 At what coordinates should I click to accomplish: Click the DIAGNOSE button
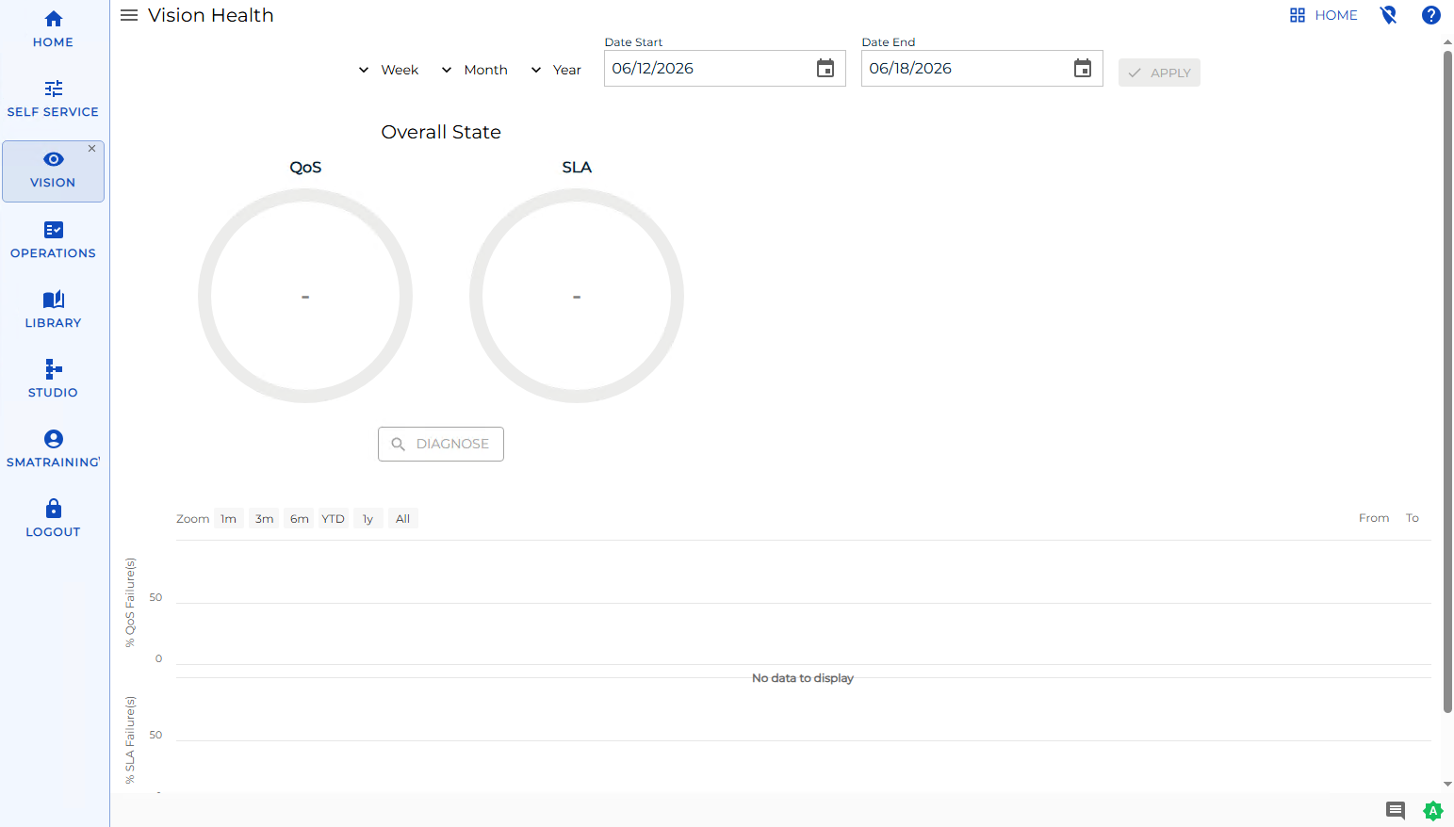coord(441,444)
